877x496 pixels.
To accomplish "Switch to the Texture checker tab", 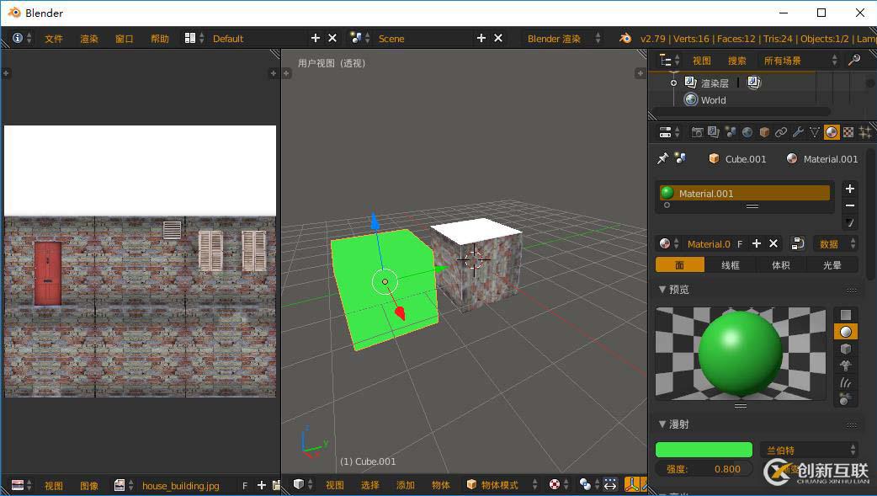I will [x=848, y=132].
